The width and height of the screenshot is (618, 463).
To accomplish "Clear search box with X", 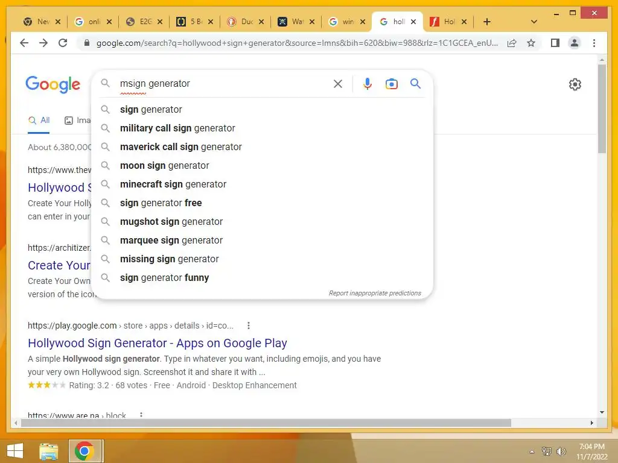I will [x=338, y=83].
